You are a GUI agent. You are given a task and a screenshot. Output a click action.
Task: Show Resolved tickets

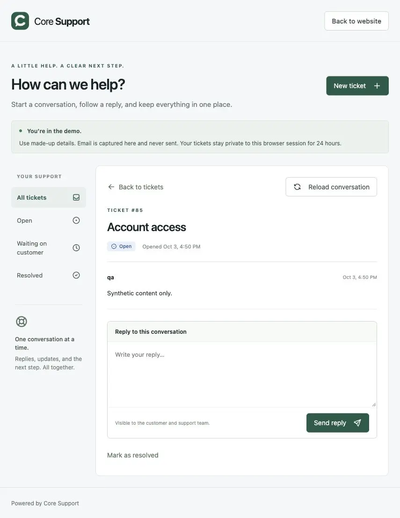(49, 275)
